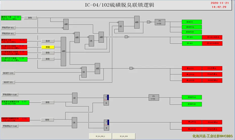Select the green XV-402 output block
The width and height of the screenshot is (235, 140).
pyautogui.click(x=192, y=43)
